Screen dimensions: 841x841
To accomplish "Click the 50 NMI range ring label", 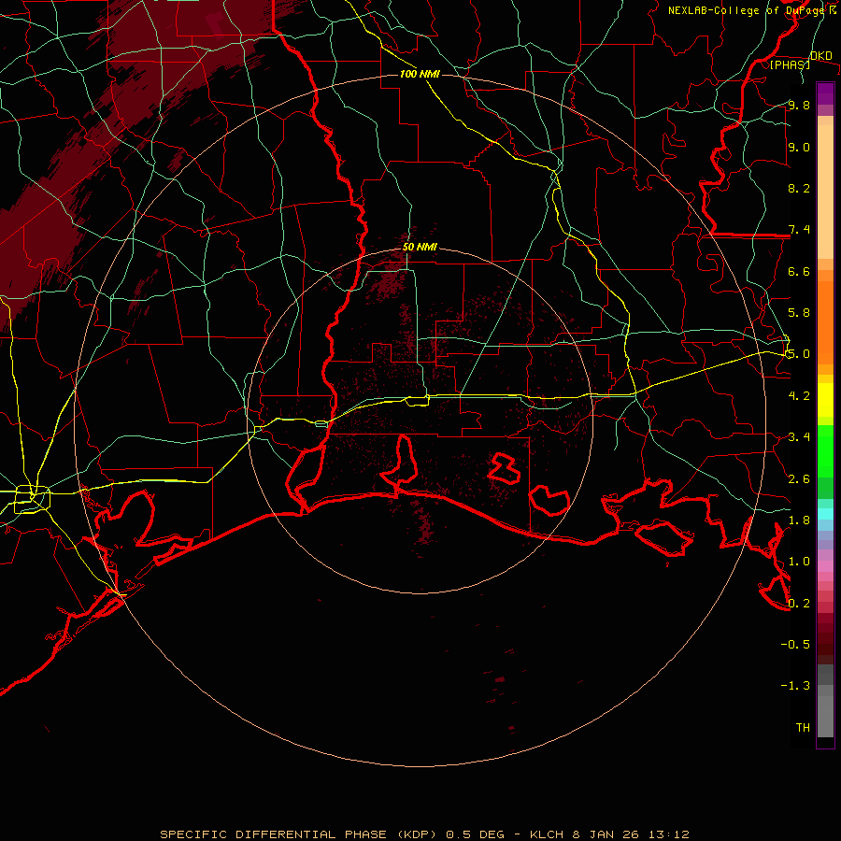I will click(x=420, y=247).
